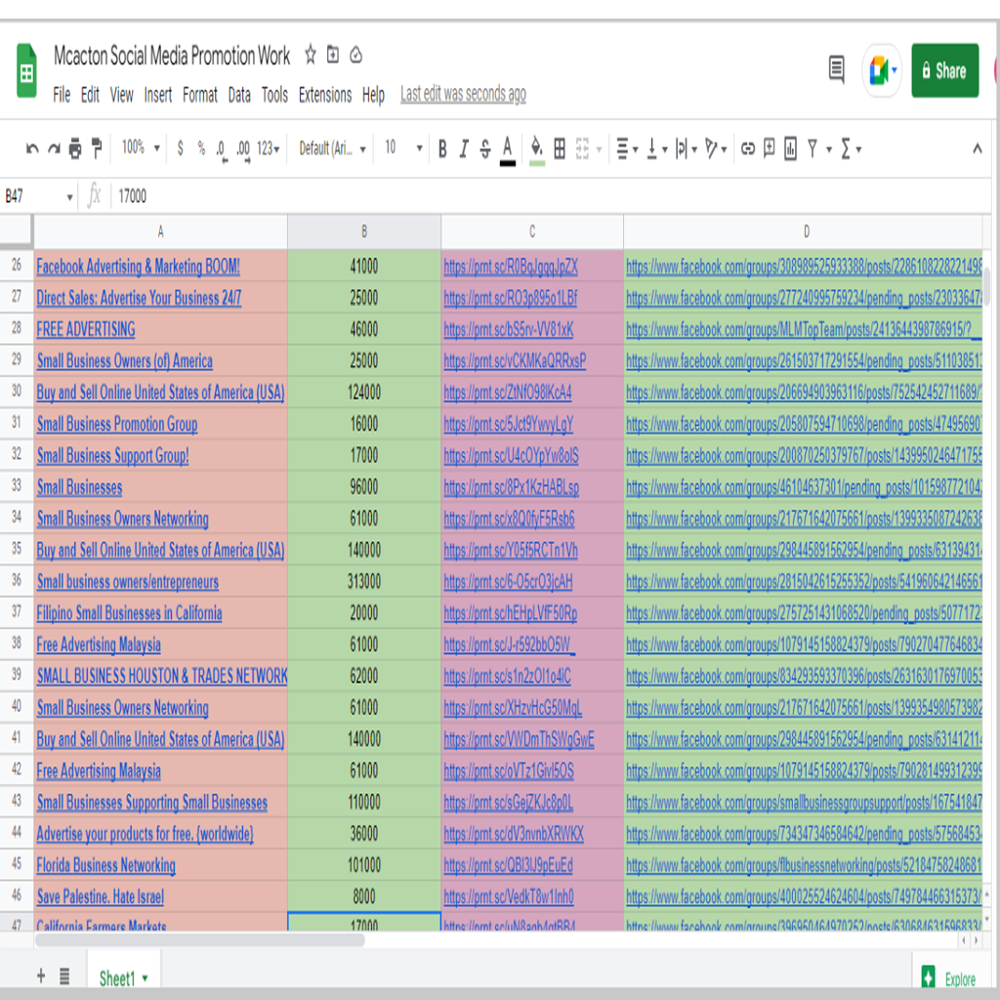
Task: Click the Google Sheets home icon
Action: coord(26,70)
